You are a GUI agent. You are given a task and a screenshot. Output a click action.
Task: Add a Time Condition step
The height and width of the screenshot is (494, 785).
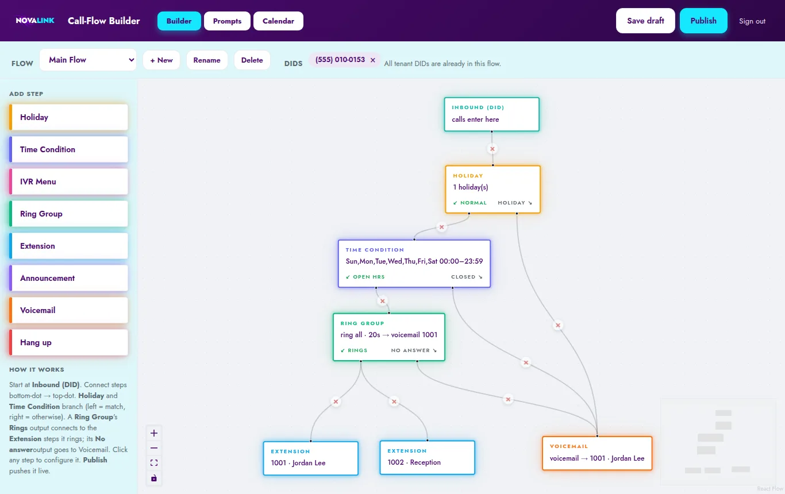[68, 149]
